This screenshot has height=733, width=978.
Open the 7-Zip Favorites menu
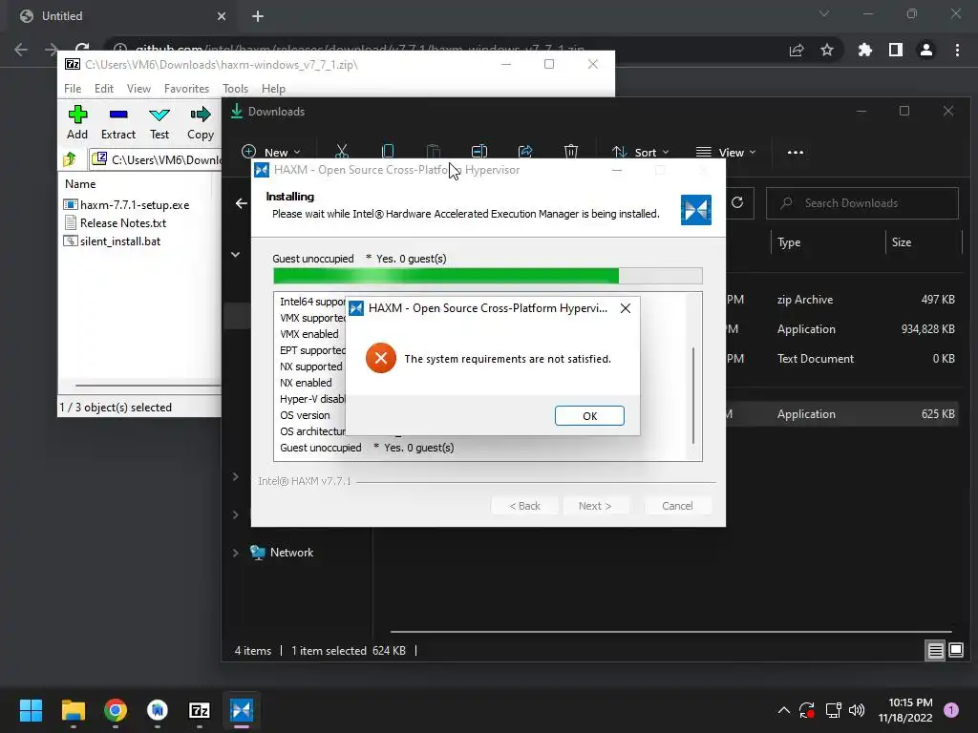click(x=186, y=89)
